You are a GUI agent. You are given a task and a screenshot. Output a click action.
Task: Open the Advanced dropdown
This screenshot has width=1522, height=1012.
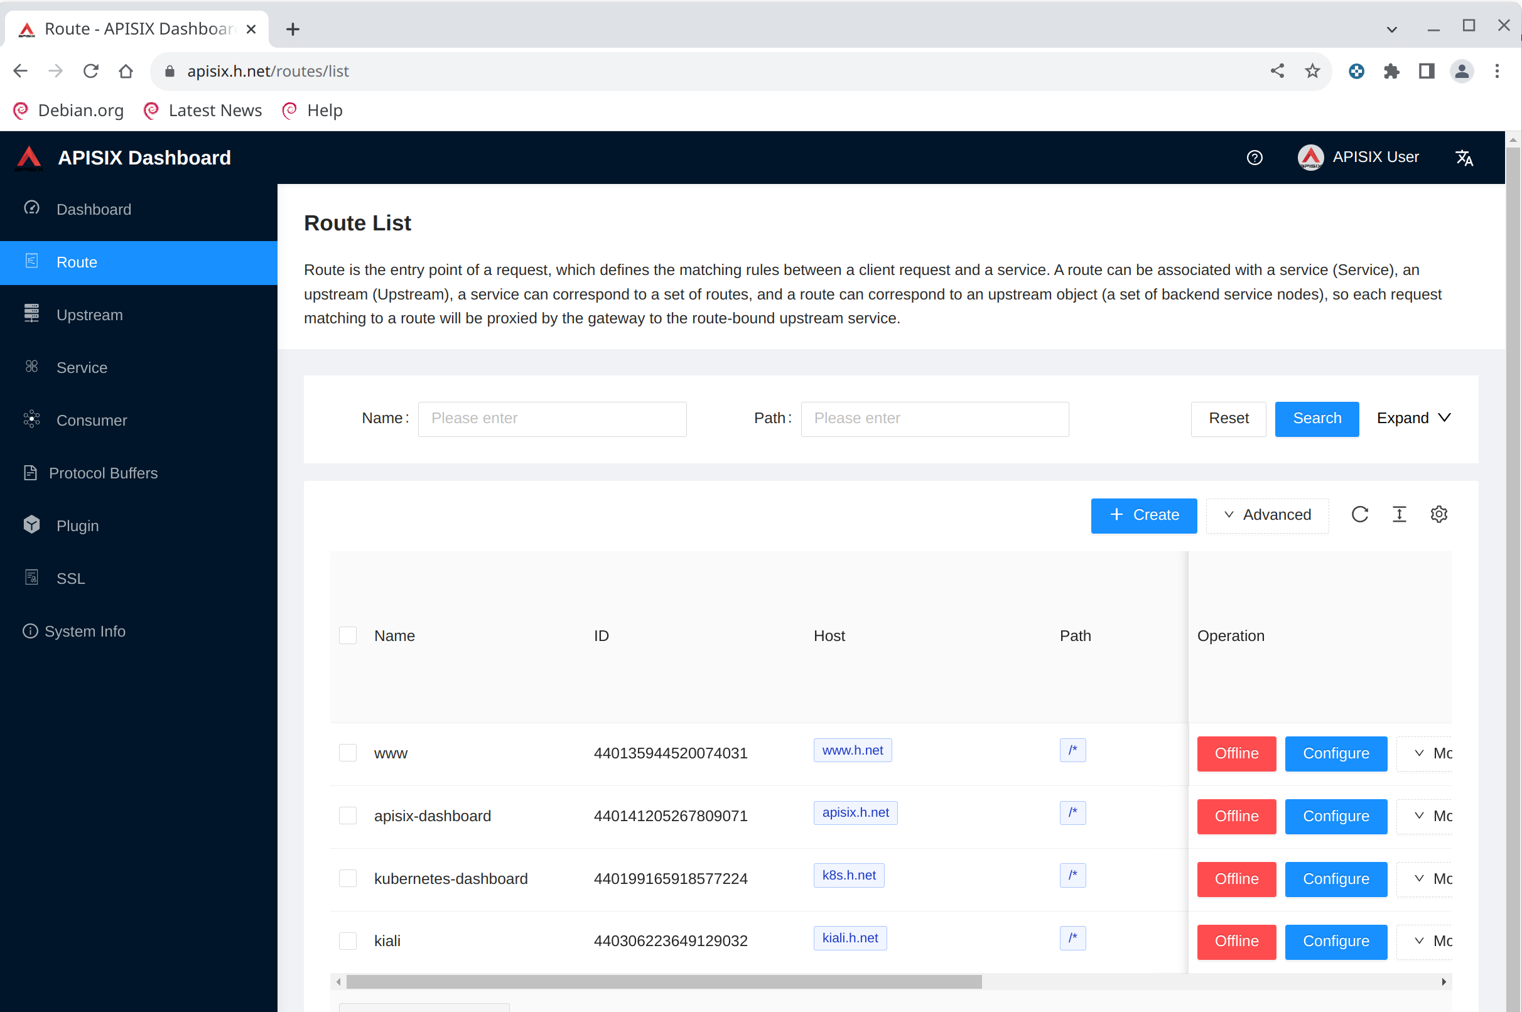(x=1267, y=514)
